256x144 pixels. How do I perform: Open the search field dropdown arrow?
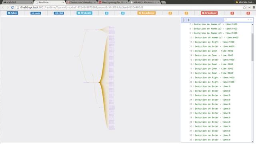click(248, 20)
